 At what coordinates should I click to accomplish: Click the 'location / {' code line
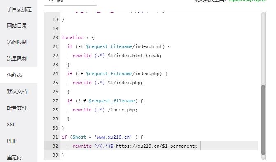point(78,37)
